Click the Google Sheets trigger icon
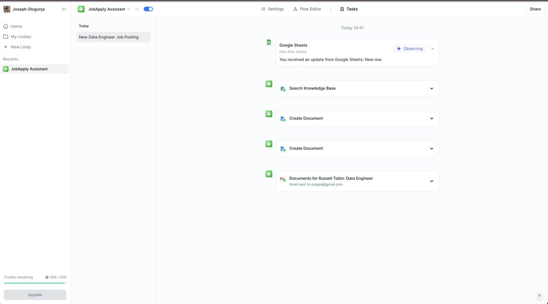The height and width of the screenshot is (304, 548). 269,42
